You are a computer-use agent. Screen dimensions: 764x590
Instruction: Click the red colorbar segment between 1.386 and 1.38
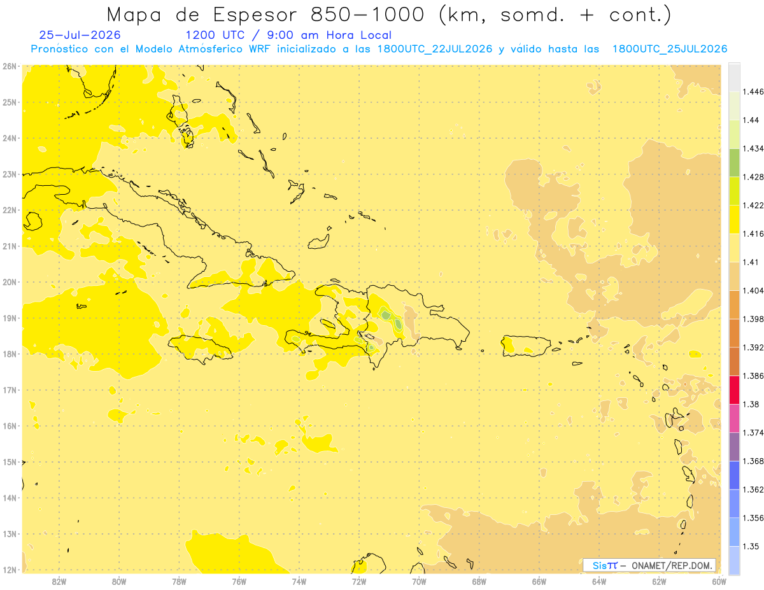[734, 390]
